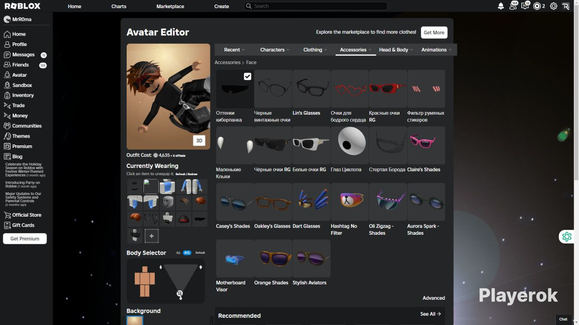
Task: Expand the Head & Body dropdown
Action: tap(396, 50)
